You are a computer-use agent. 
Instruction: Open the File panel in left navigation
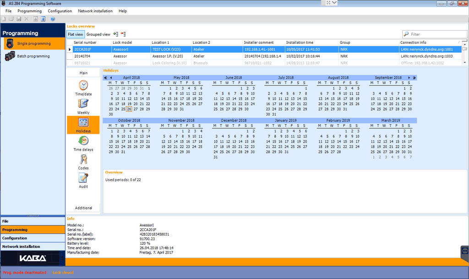(x=33, y=221)
